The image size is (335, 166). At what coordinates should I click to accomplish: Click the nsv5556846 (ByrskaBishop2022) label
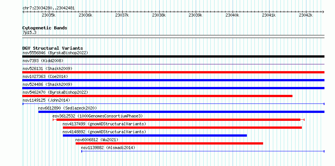point(55,53)
